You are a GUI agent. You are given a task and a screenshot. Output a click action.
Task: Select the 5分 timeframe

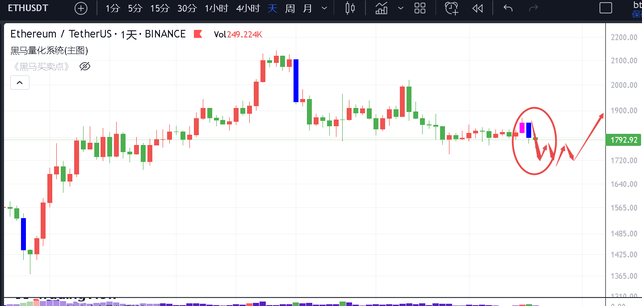135,8
